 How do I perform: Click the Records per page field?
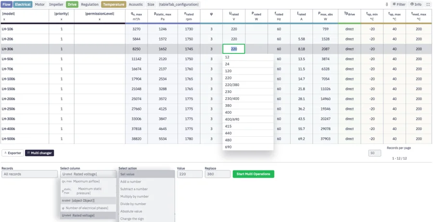(x=374, y=153)
